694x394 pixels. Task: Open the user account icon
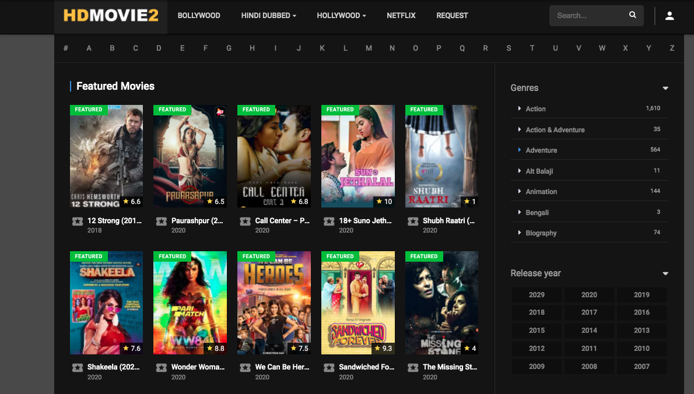[670, 16]
